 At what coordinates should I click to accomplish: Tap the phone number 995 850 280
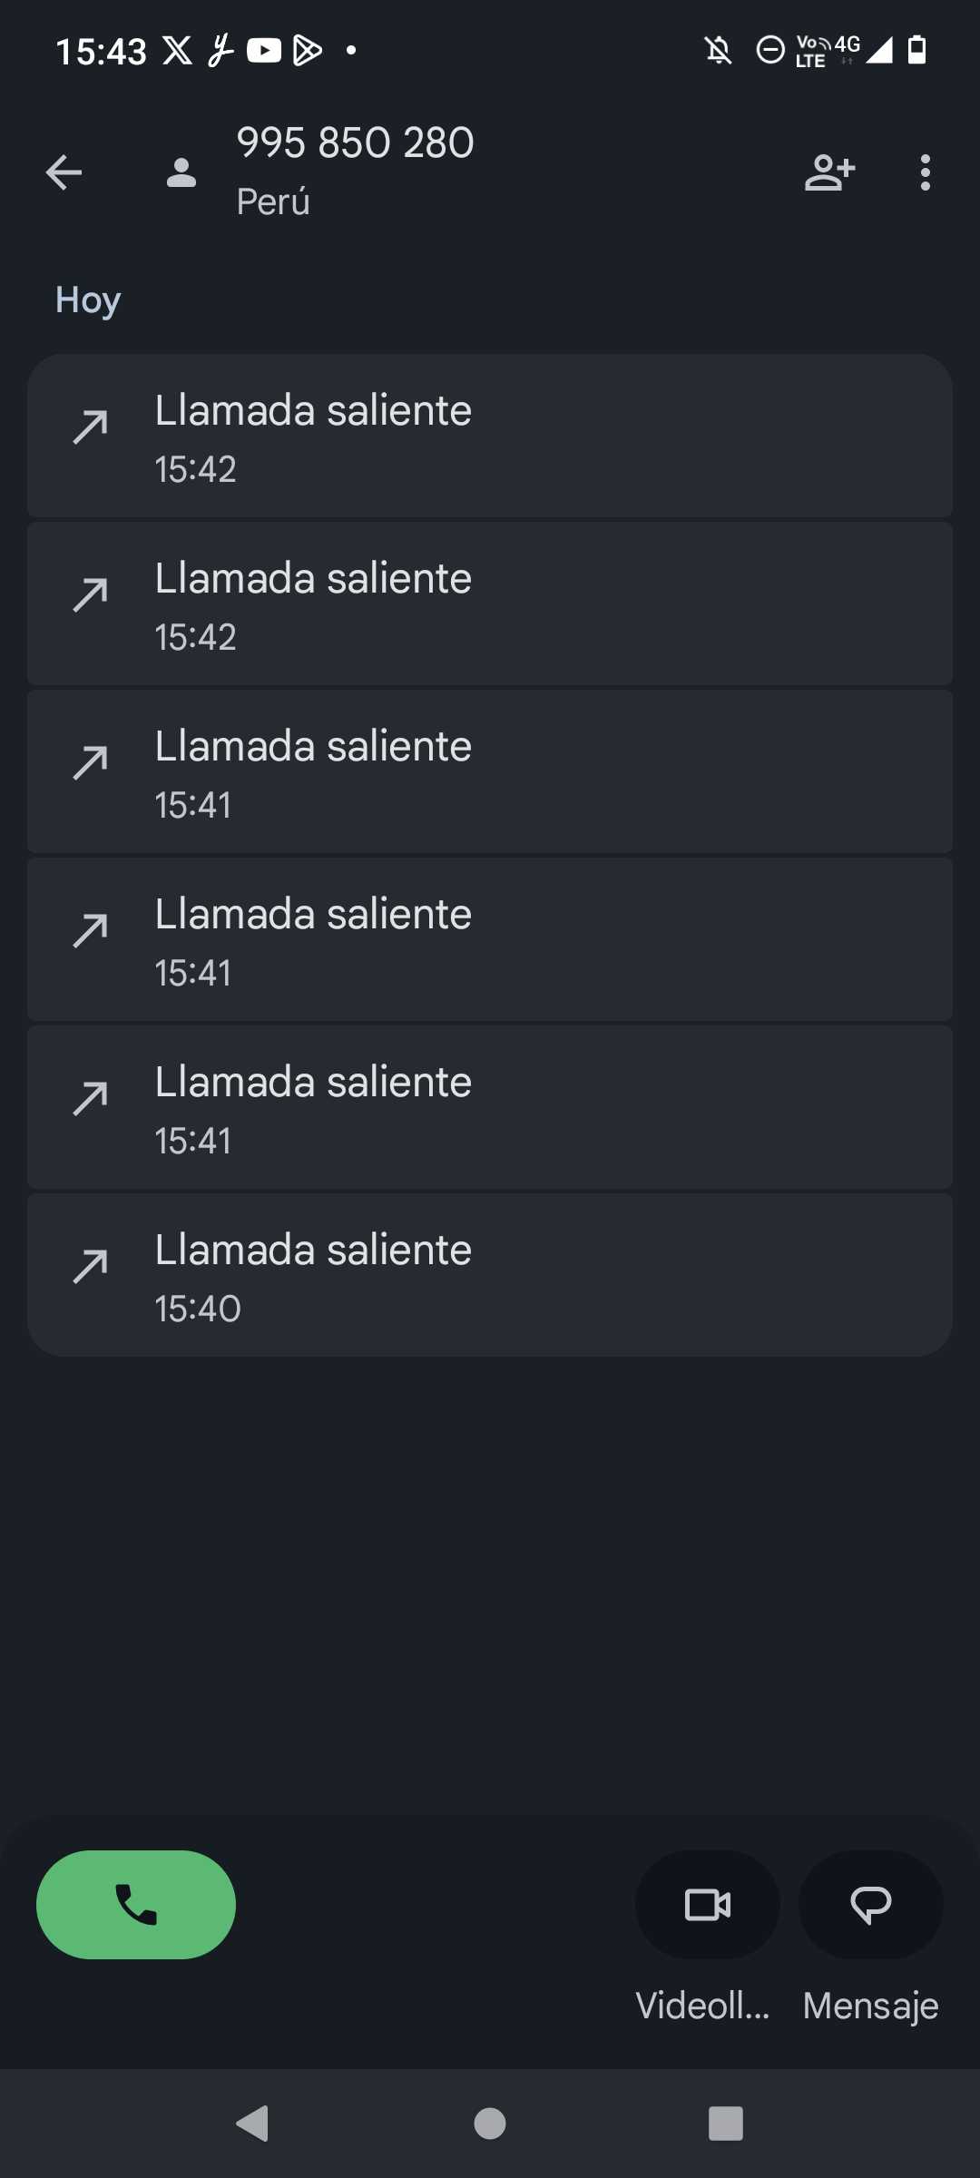pos(355,142)
